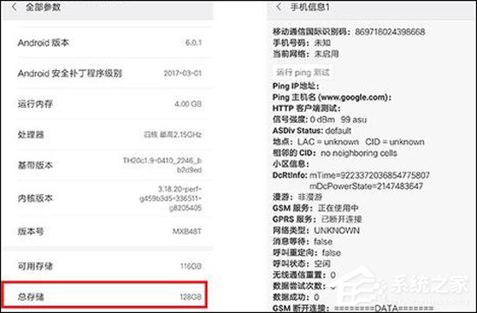Screen dimensions: 477x313
Task: Click the ASDiv Status: default line
Action: [x=312, y=131]
